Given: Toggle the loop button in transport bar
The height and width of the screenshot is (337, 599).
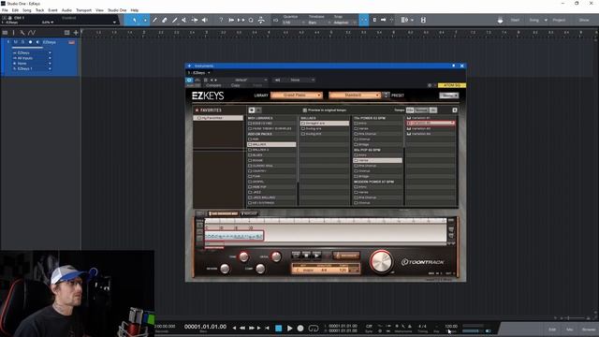Looking at the screenshot, I should click(314, 329).
